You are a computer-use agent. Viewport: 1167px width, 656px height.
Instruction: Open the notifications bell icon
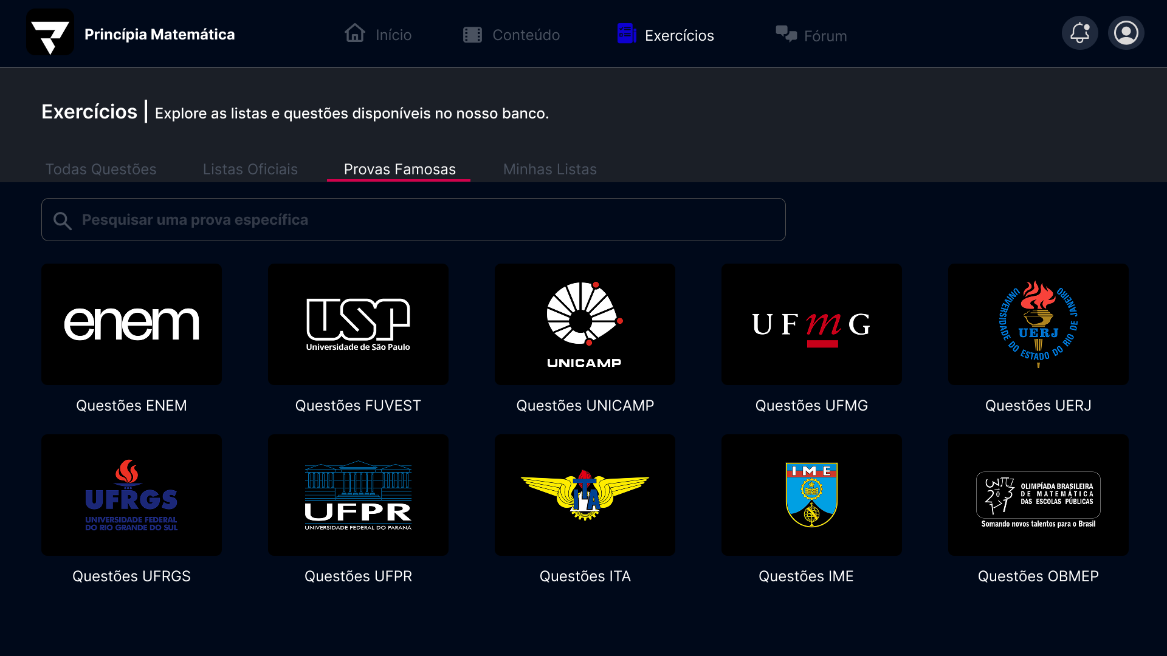coord(1079,33)
